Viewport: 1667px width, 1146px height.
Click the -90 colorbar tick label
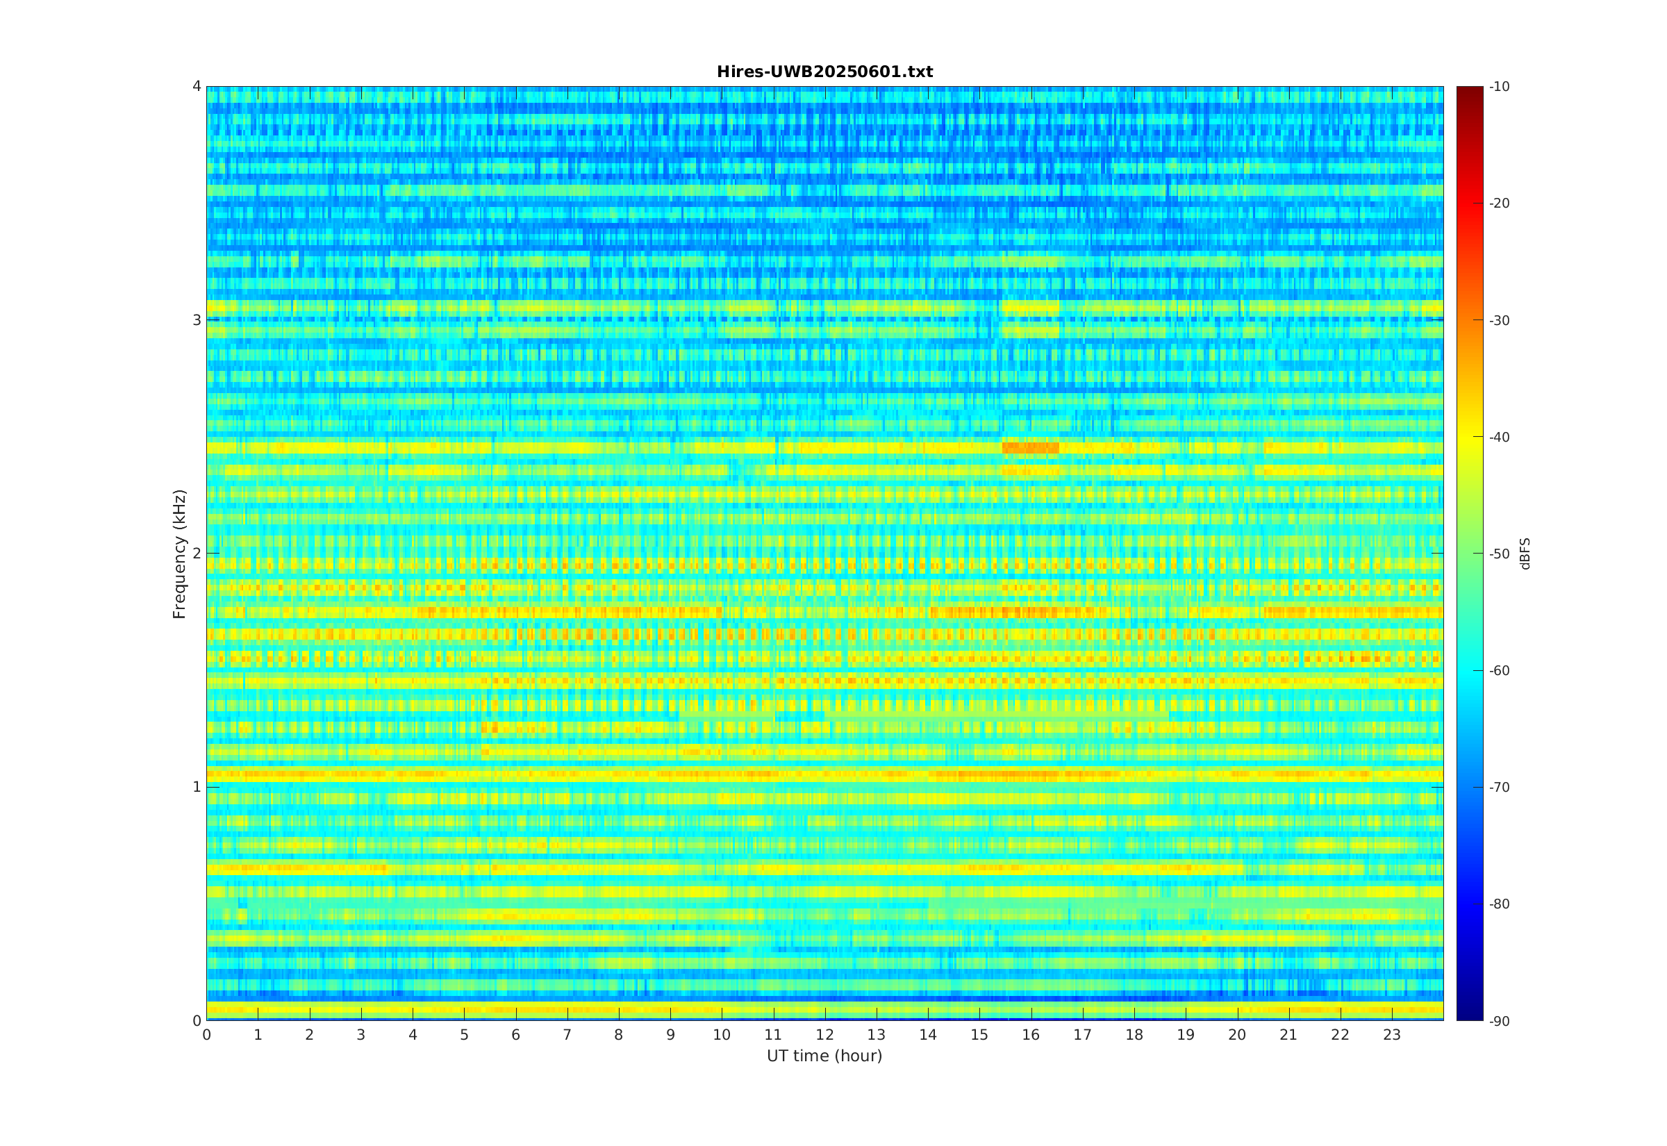tap(1499, 1021)
